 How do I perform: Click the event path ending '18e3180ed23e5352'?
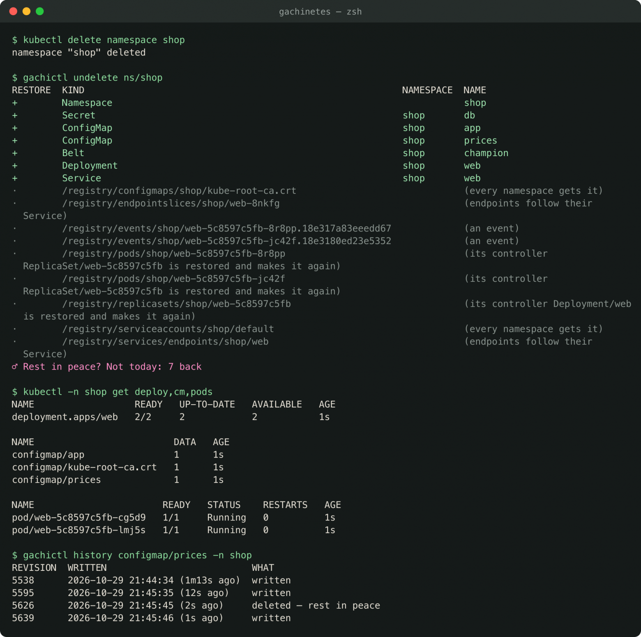pyautogui.click(x=226, y=241)
